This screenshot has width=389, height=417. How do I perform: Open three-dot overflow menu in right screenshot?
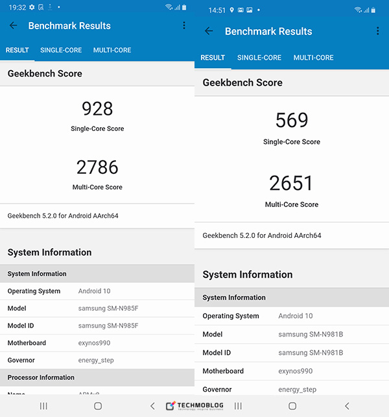pos(377,31)
